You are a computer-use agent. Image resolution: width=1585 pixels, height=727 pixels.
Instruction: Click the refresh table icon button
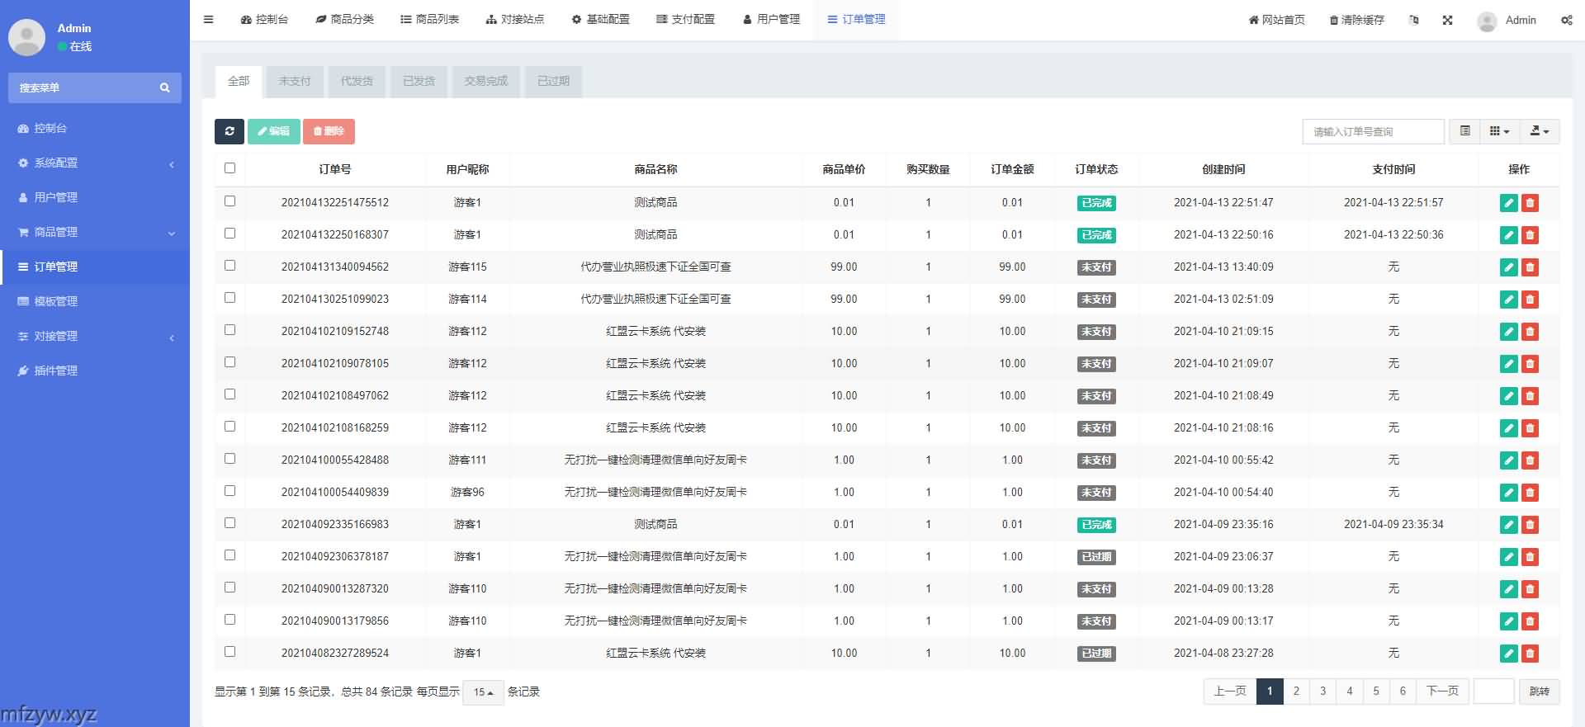click(229, 131)
